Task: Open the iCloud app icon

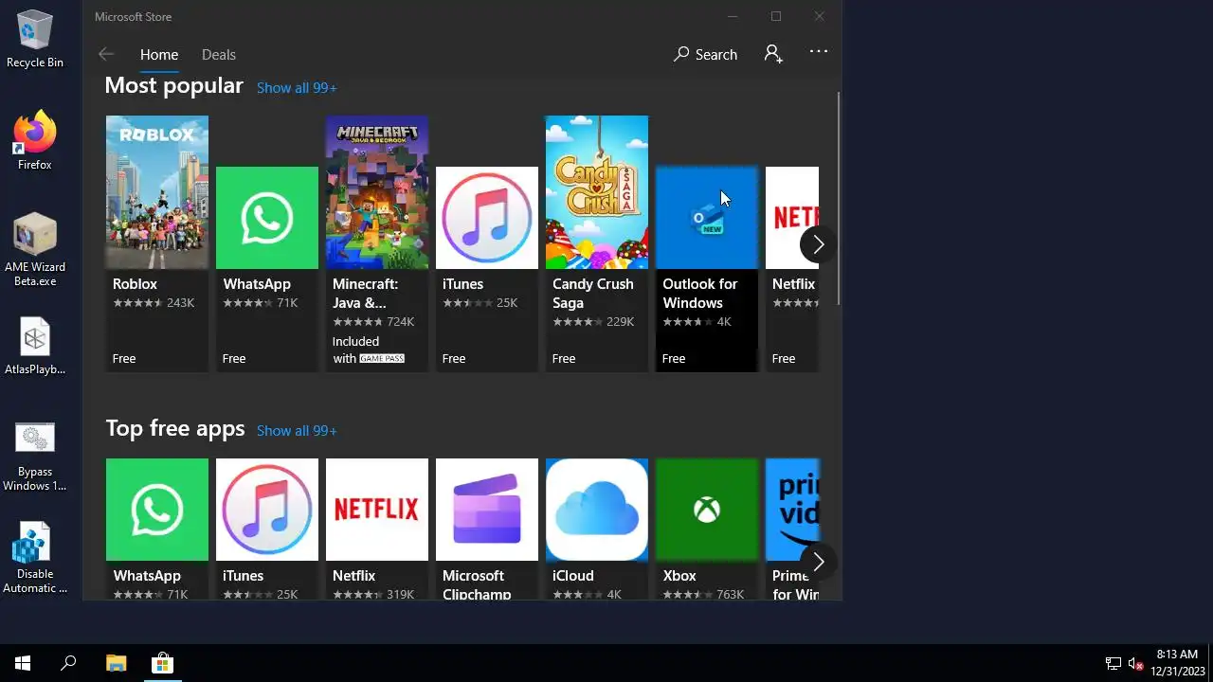Action: (x=597, y=510)
